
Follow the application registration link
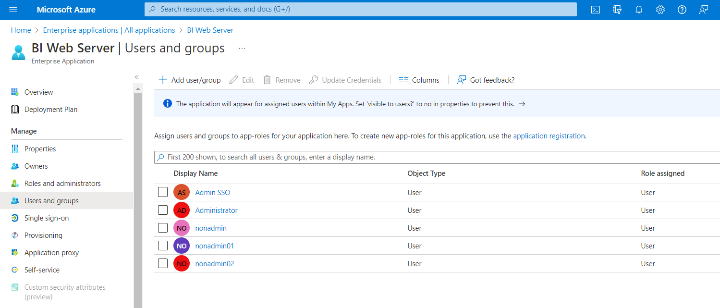(x=549, y=136)
